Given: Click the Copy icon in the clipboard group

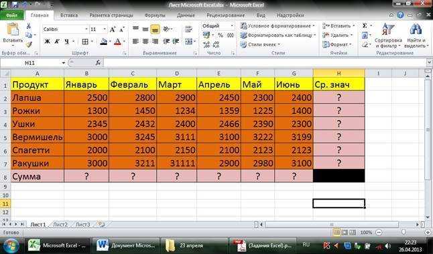Looking at the screenshot, I should click(28, 35).
